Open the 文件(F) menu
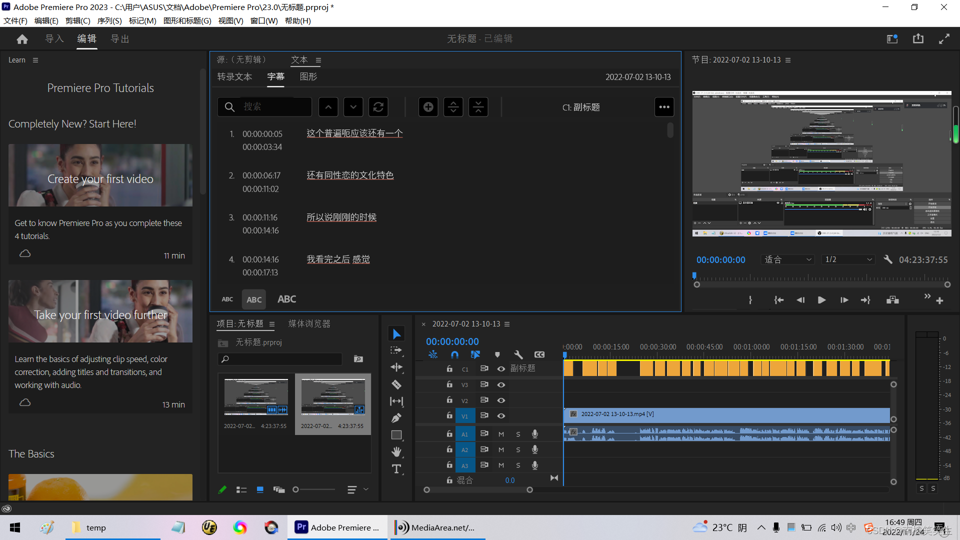The width and height of the screenshot is (960, 540). tap(15, 20)
